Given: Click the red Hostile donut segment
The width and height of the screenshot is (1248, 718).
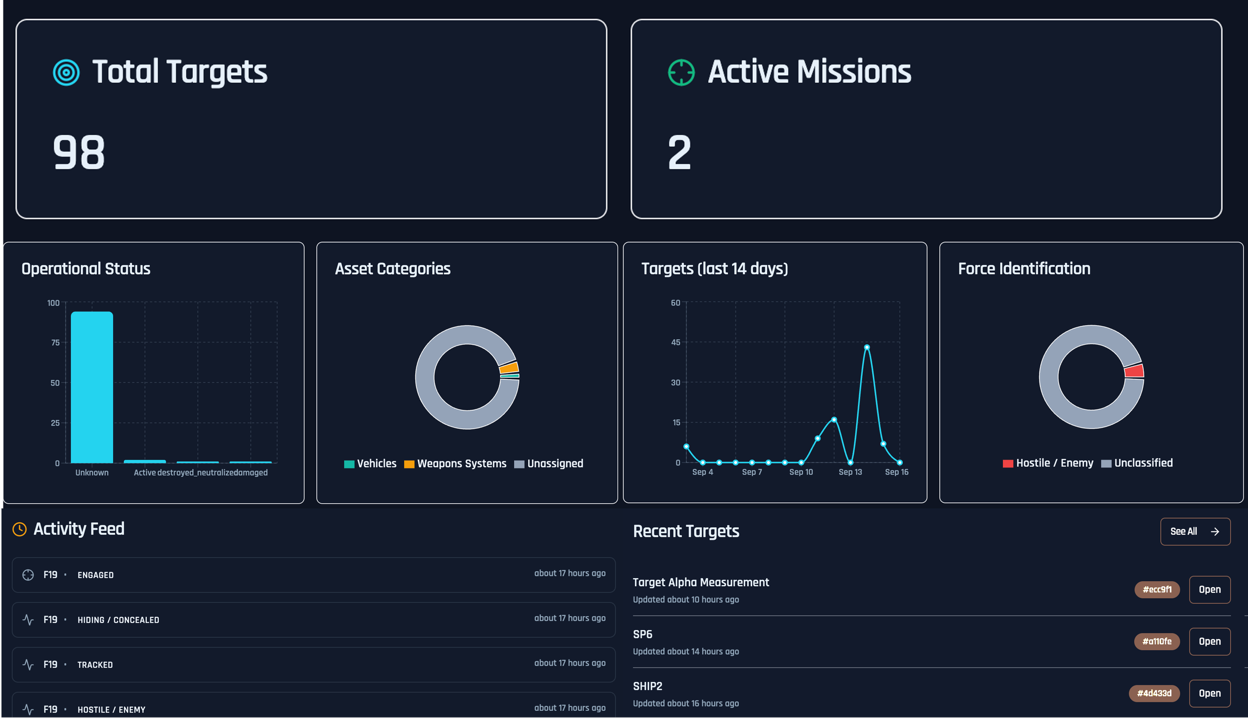Looking at the screenshot, I should 1134,371.
